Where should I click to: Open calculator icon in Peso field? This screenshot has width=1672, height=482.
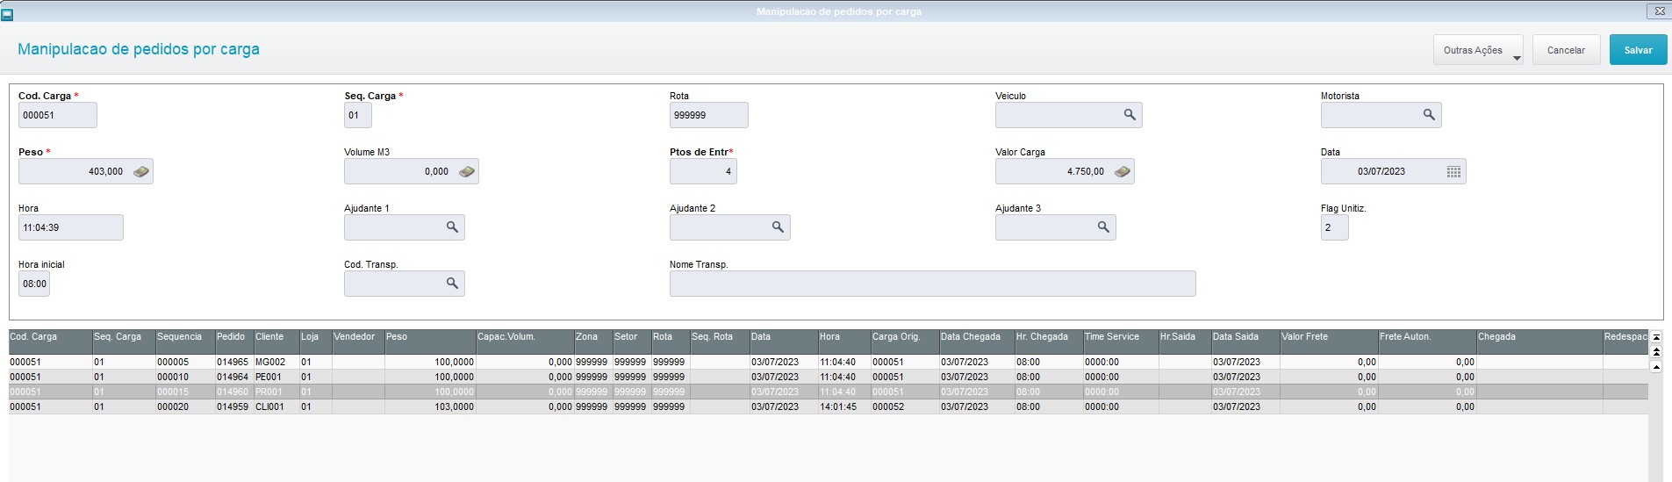[141, 171]
